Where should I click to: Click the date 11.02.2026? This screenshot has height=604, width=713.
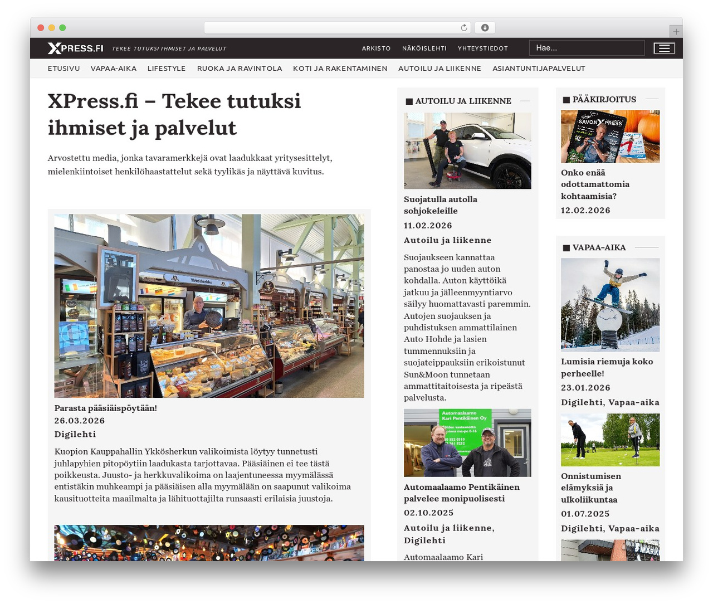pos(428,226)
